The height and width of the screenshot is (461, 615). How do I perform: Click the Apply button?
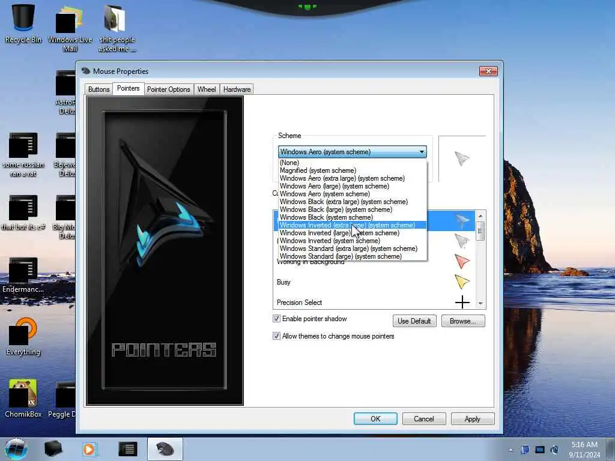(x=473, y=418)
